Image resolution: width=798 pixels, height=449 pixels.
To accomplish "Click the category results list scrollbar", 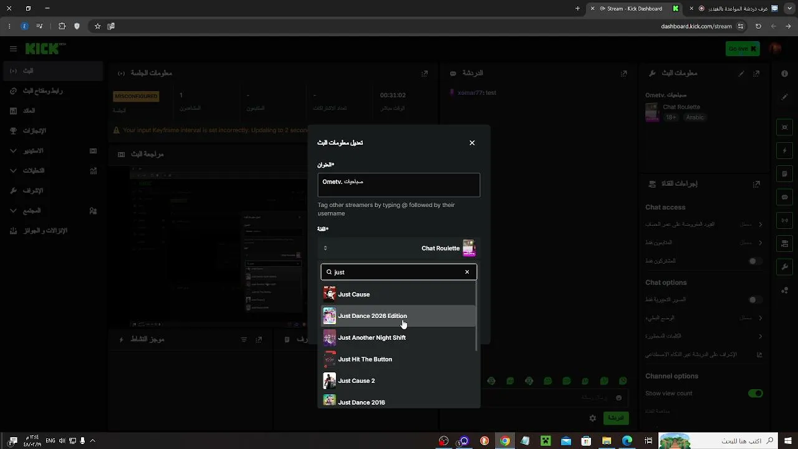I will (x=478, y=315).
